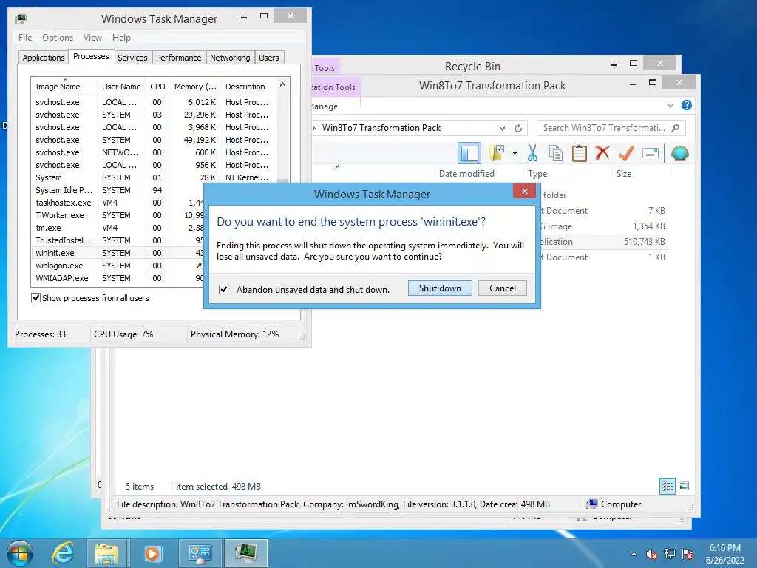757x568 pixels.
Task: Switch to the Performance tab
Action: [178, 58]
